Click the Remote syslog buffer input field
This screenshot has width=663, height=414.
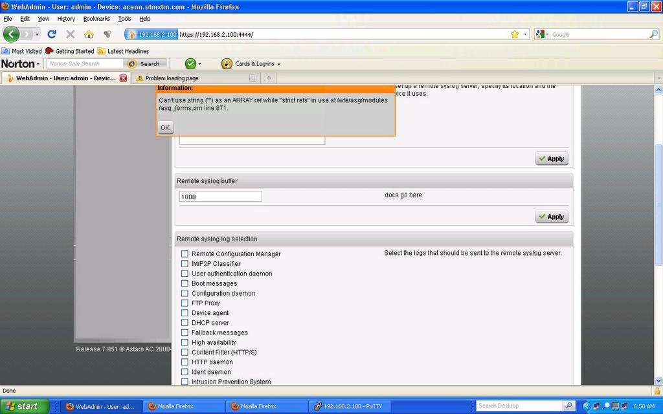click(220, 197)
